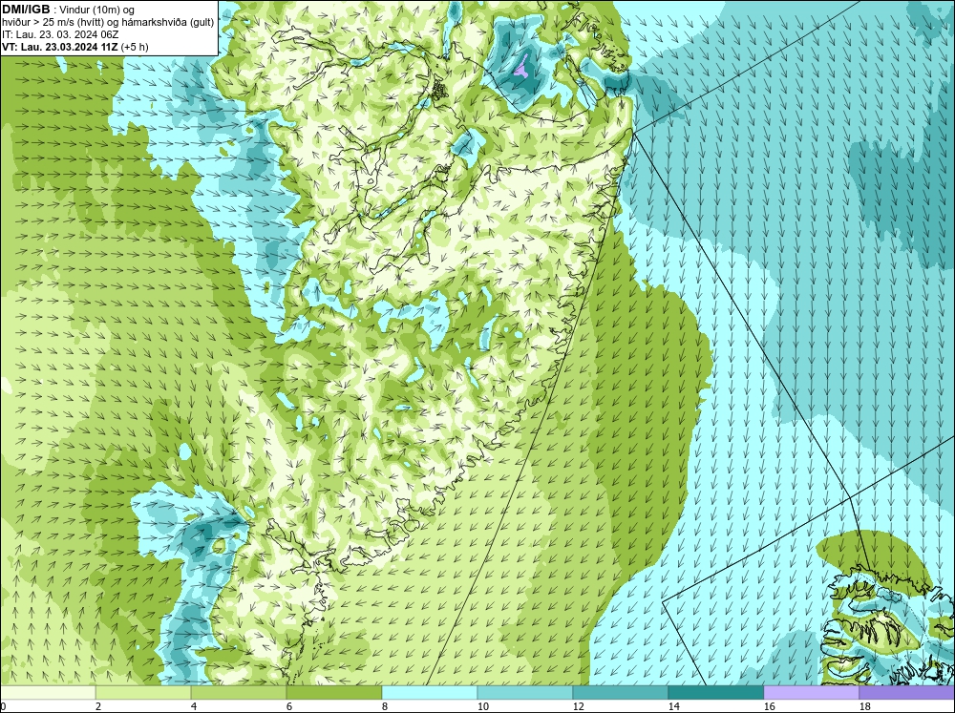The image size is (955, 713).
Task: Click the legend value label "16"
Action: click(769, 706)
